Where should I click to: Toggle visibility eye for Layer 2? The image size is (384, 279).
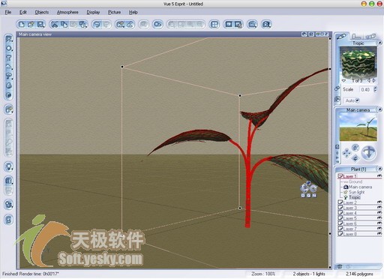point(379,202)
